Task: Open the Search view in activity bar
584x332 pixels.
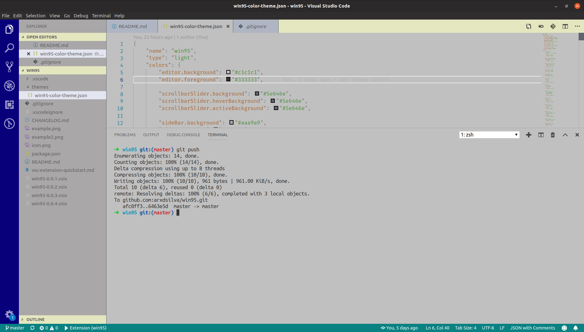Action: (x=9, y=48)
